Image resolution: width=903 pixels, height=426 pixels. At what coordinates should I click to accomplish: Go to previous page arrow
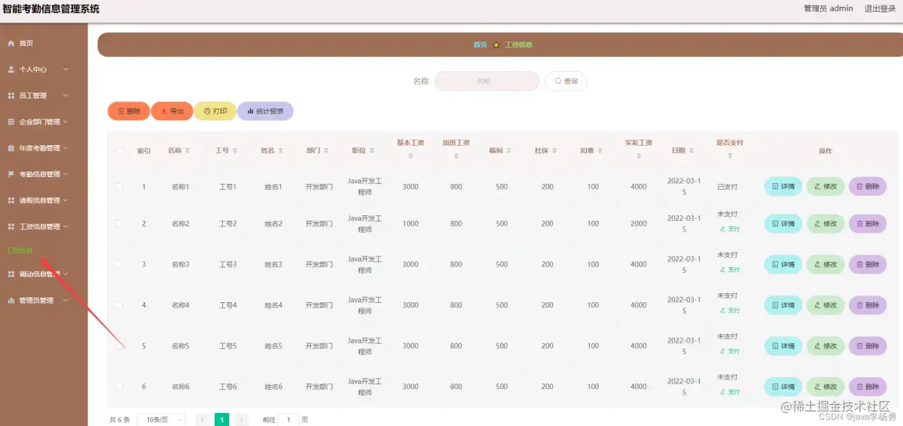(202, 420)
